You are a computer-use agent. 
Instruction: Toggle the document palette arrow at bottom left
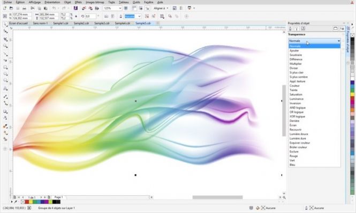coord(12,202)
